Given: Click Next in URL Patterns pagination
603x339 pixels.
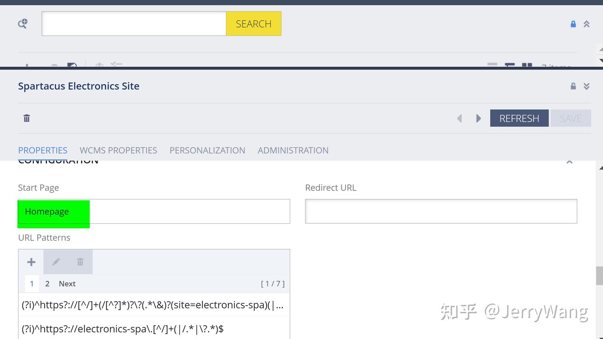Looking at the screenshot, I should (67, 284).
